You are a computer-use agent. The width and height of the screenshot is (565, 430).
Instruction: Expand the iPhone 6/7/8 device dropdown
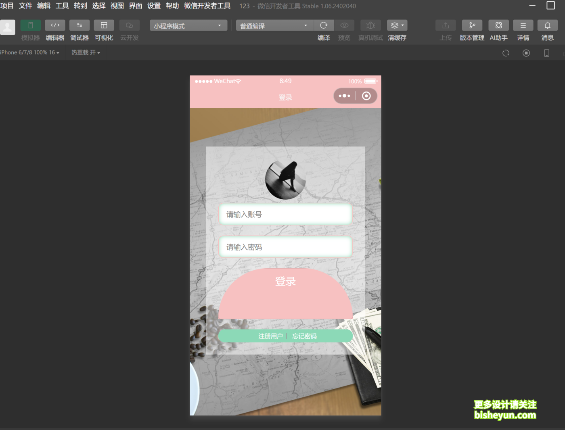[x=30, y=52]
